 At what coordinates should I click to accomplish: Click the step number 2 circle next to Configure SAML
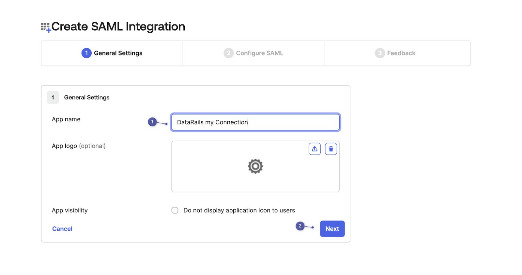(x=229, y=53)
